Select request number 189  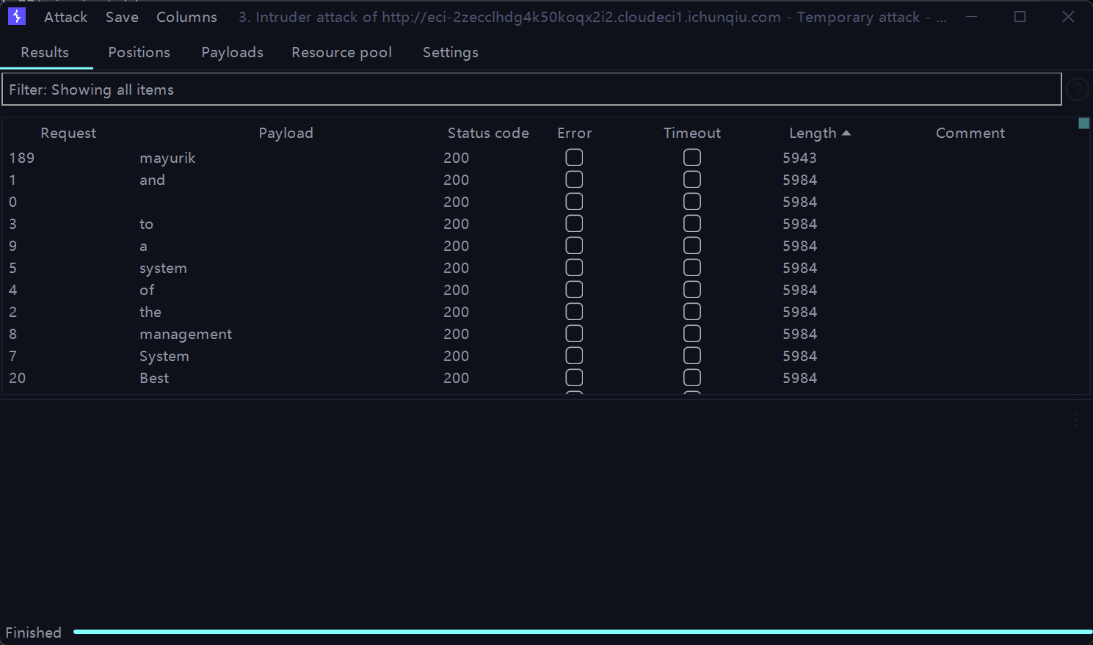21,158
